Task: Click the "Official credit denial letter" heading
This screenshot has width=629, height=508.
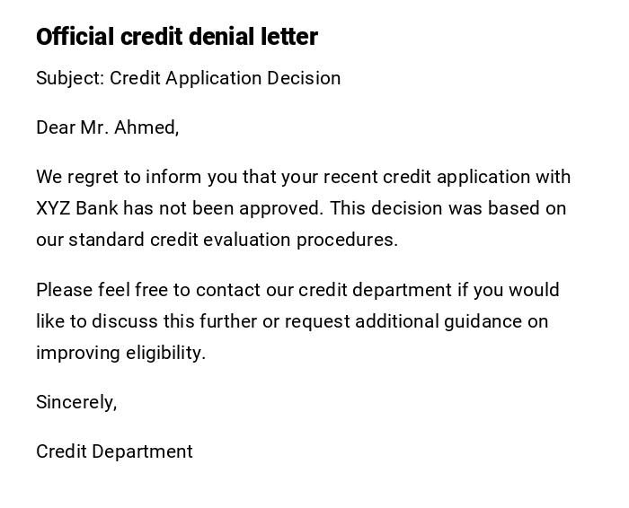Action: 177,37
